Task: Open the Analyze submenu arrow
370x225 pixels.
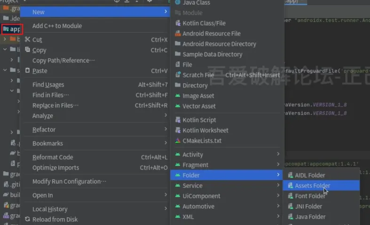Action: [165, 116]
